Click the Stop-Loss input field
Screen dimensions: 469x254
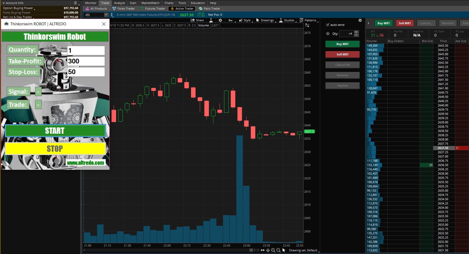coord(86,72)
